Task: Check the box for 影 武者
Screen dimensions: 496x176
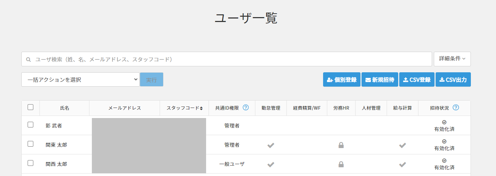Action: coord(30,125)
